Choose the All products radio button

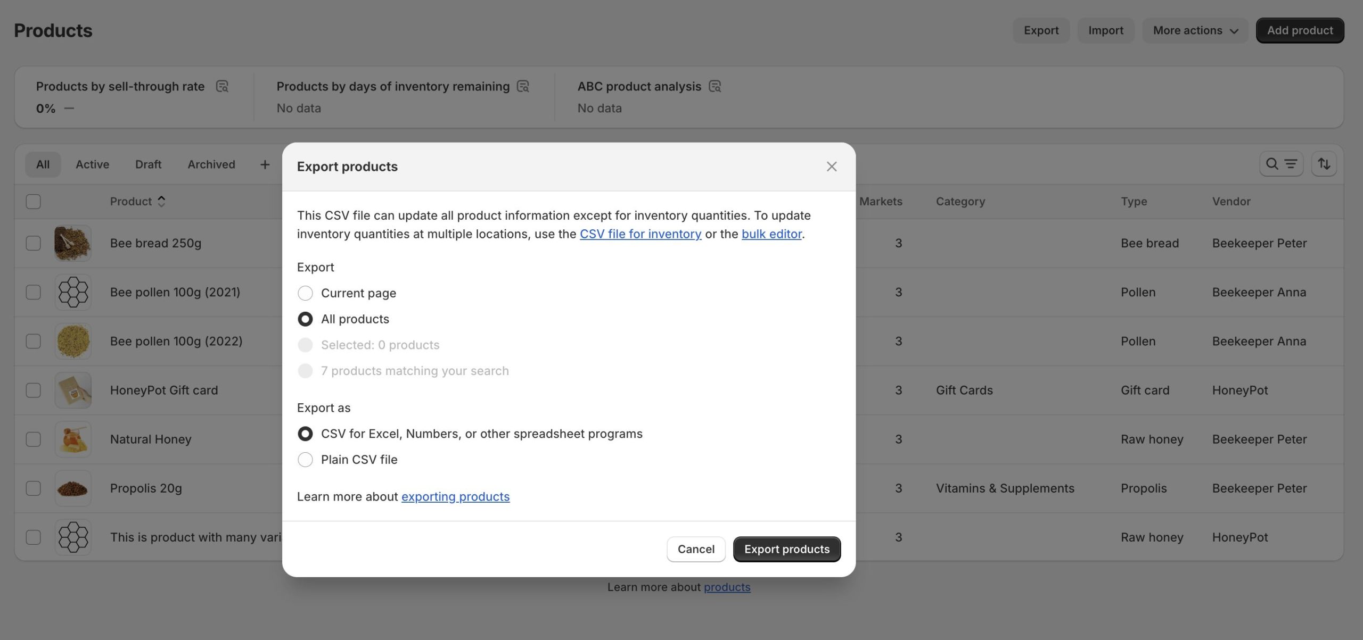(305, 319)
